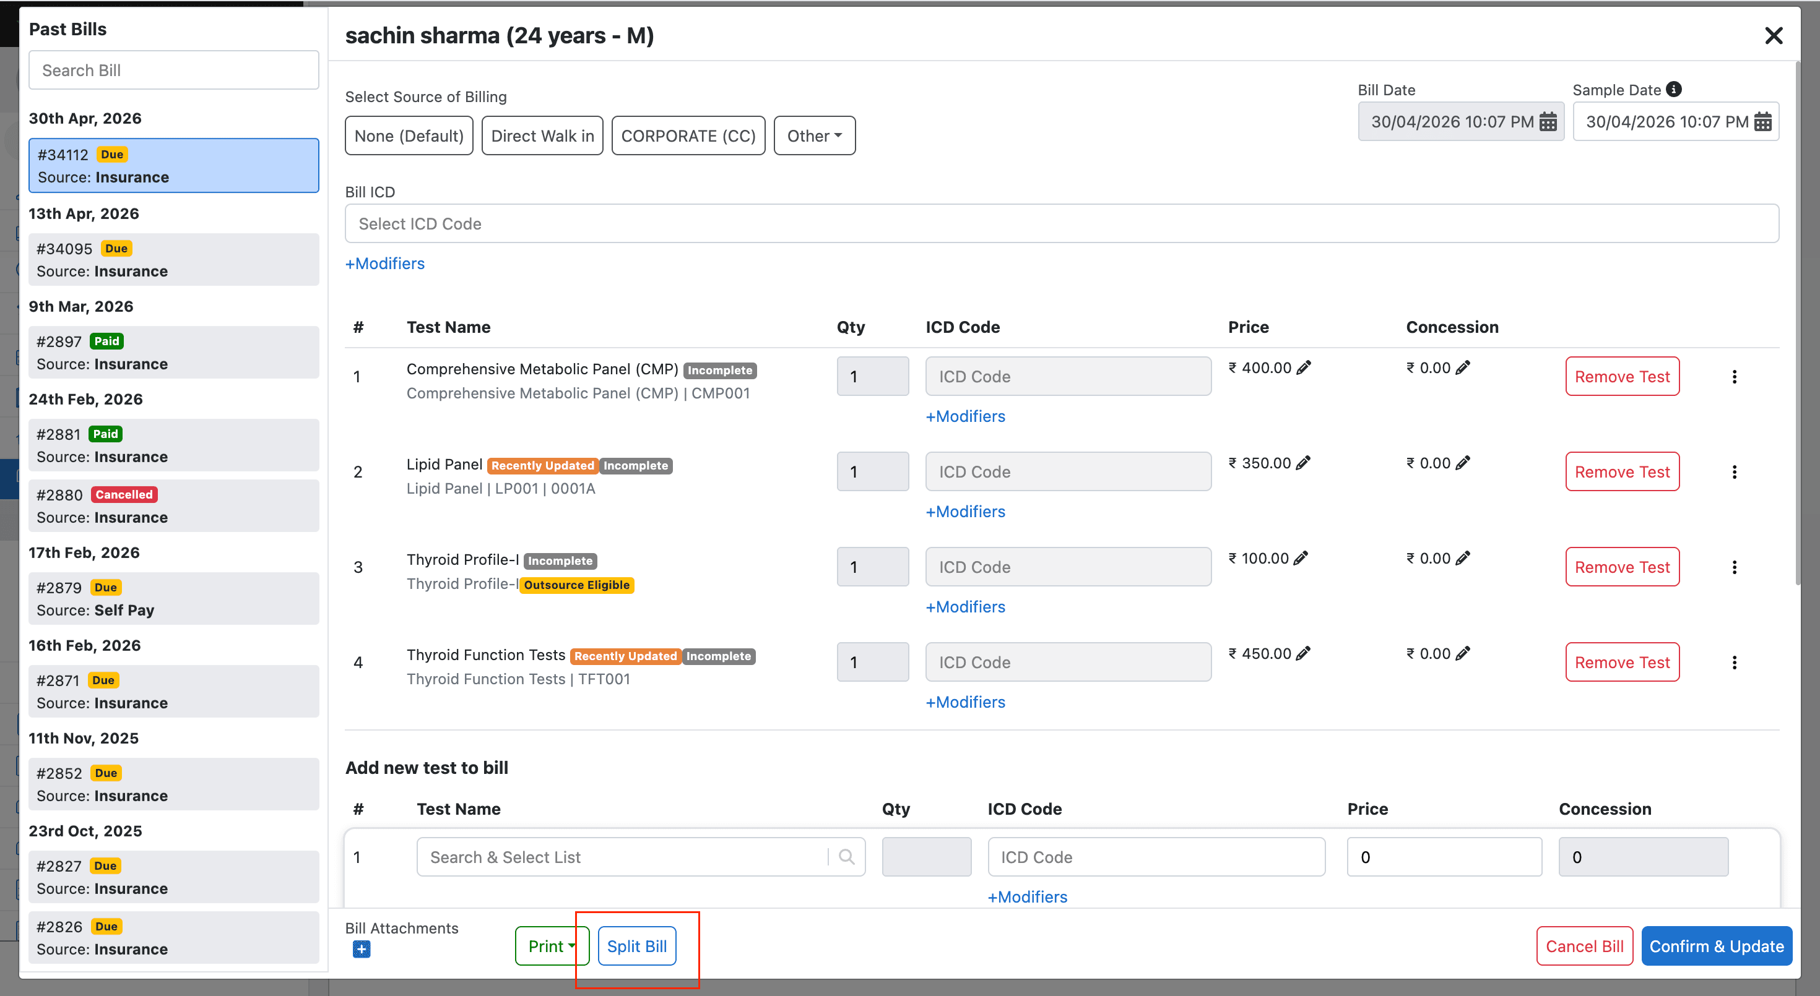Click the dialog vertical scrollbar
This screenshot has width=1820, height=996.
[1798, 324]
